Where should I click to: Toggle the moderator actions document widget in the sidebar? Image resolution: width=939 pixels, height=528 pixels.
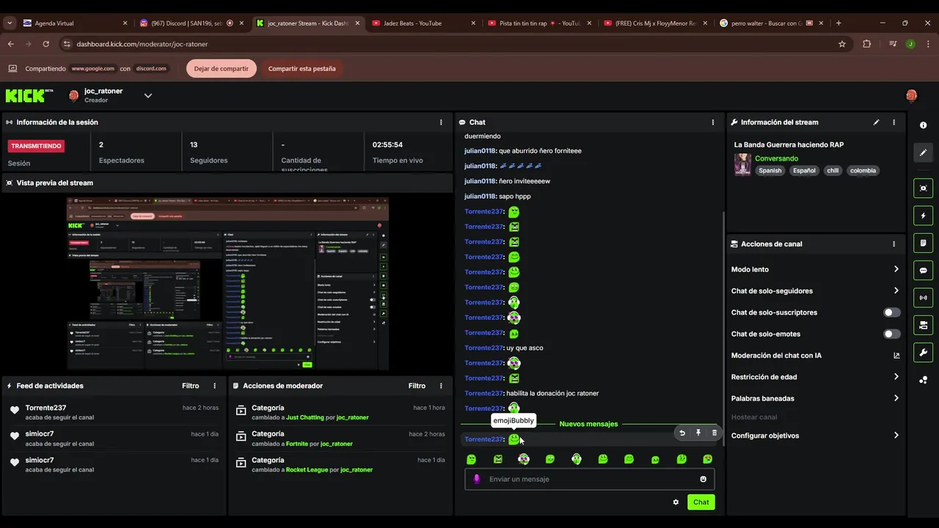pyautogui.click(x=923, y=243)
